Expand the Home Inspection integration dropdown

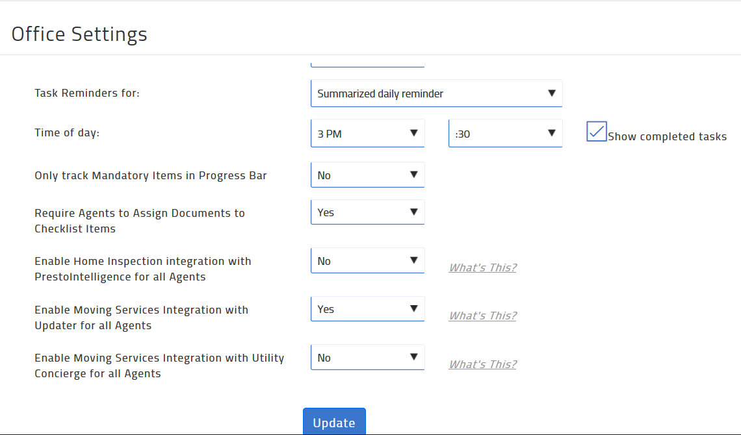click(367, 260)
